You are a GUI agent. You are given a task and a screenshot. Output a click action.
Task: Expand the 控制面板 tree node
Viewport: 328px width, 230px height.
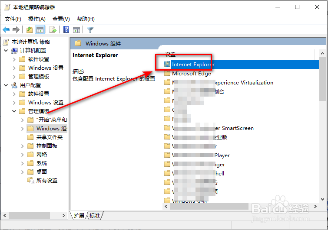[x=23, y=146]
